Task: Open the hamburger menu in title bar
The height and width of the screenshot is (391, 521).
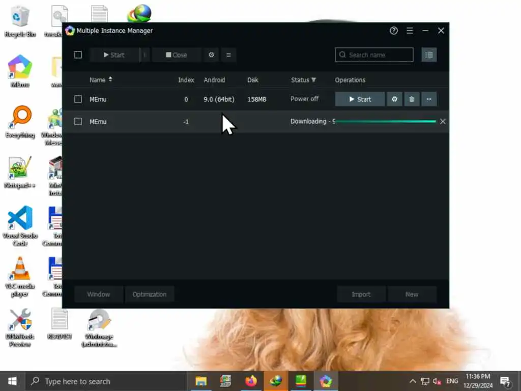Action: coord(410,31)
